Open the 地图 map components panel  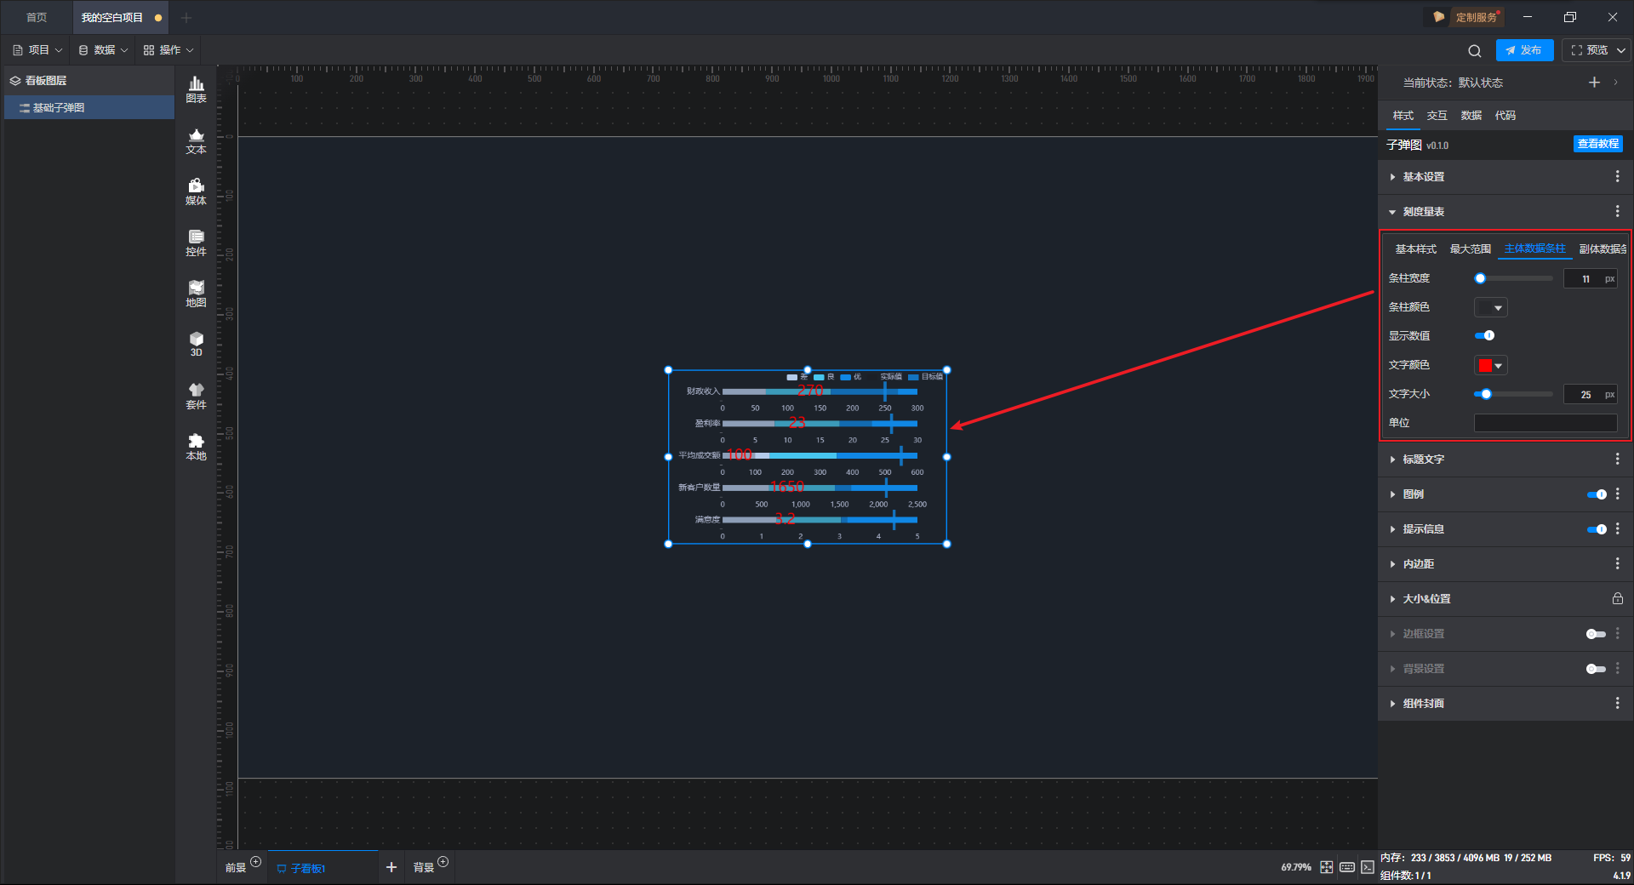coord(196,294)
